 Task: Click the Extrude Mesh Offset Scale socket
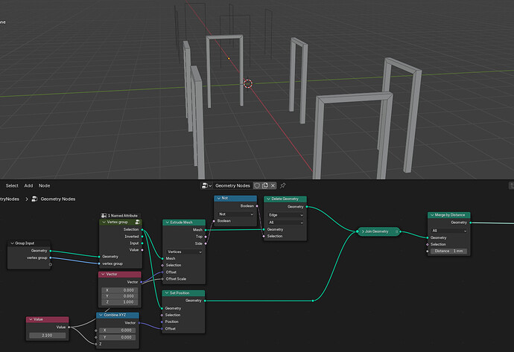(x=162, y=279)
